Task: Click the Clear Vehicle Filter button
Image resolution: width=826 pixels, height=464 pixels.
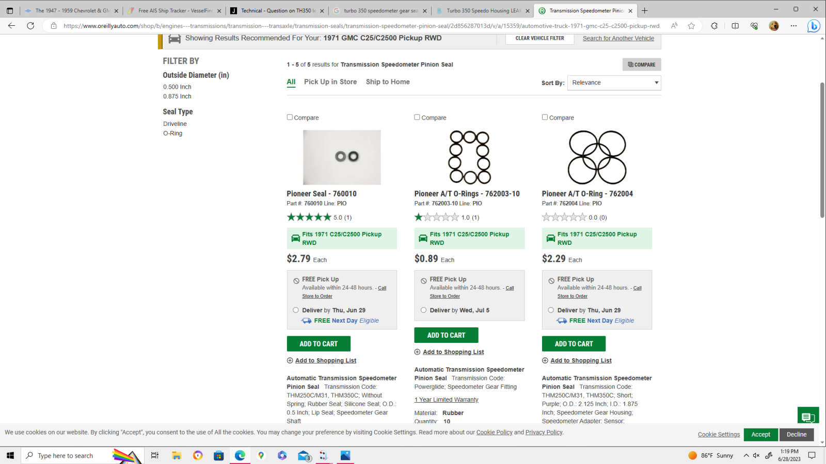Action: click(x=539, y=38)
